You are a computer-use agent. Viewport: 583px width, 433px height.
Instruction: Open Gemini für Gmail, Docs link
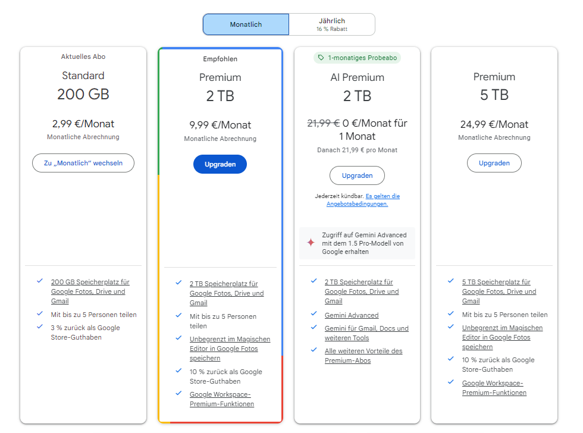click(366, 333)
